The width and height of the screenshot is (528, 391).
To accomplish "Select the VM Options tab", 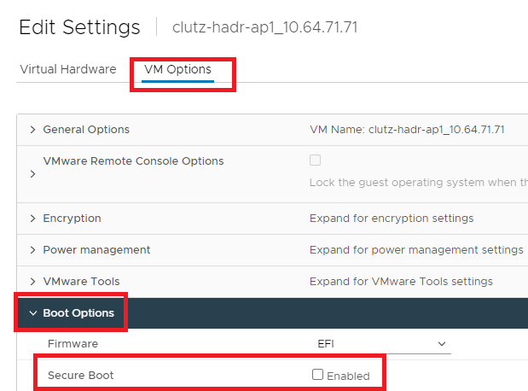I will click(177, 69).
